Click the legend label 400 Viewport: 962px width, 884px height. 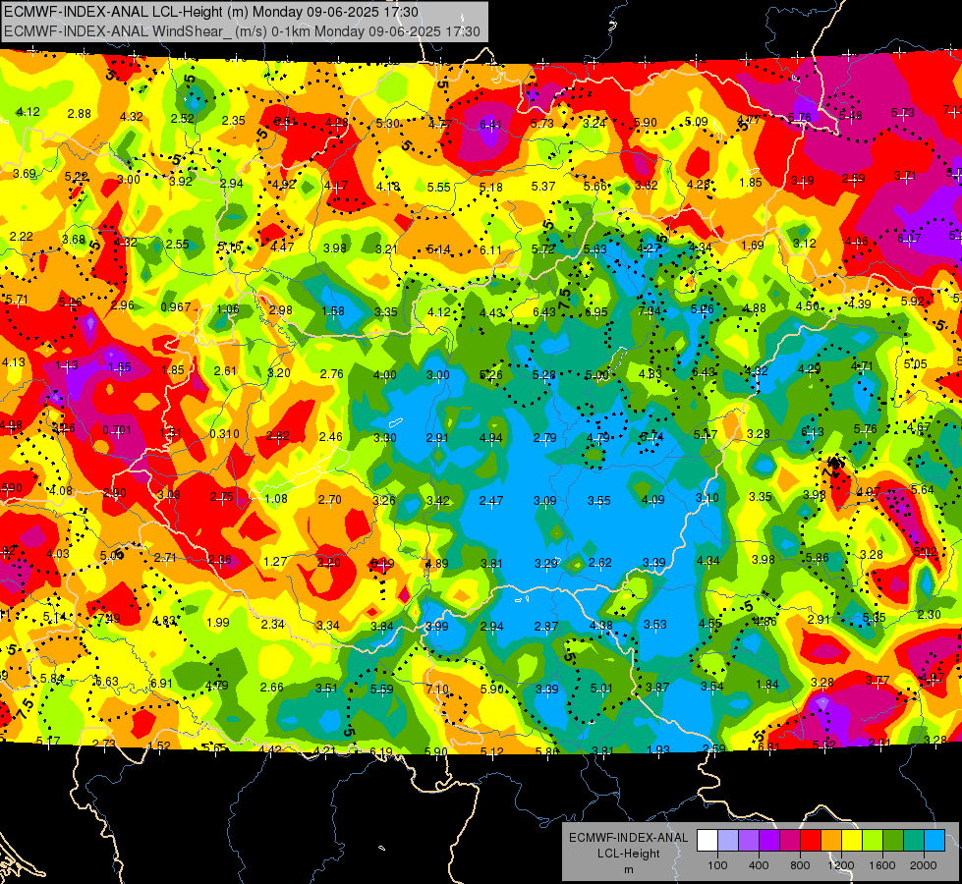tap(759, 865)
